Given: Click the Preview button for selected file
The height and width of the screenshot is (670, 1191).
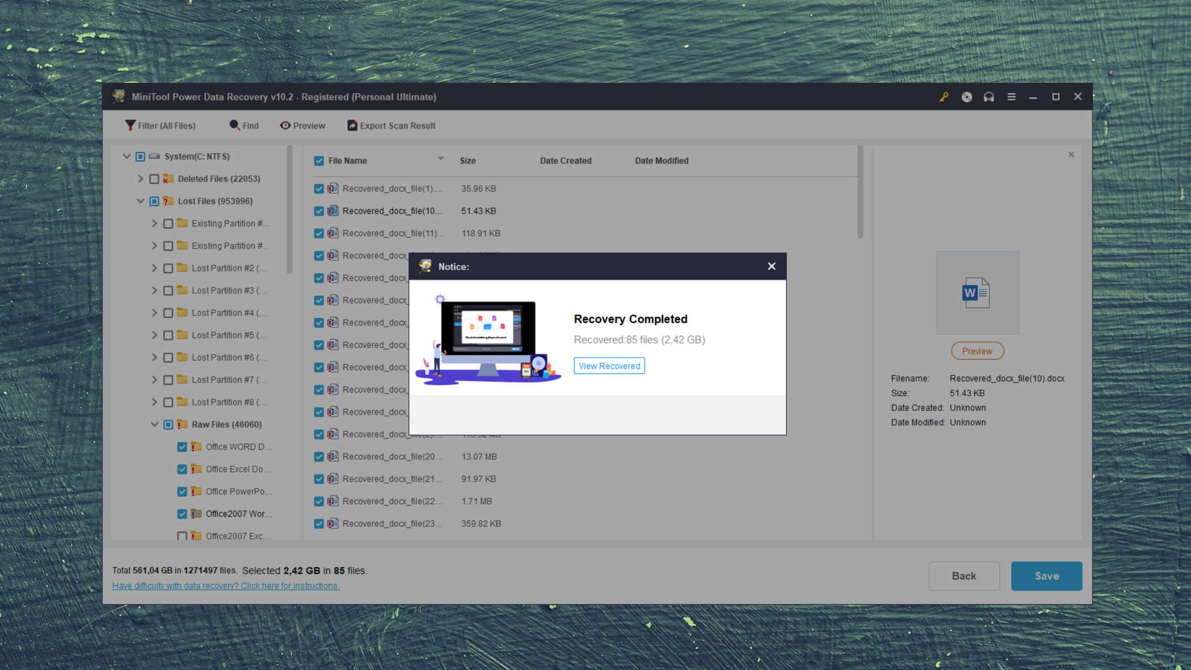Looking at the screenshot, I should click(x=978, y=350).
